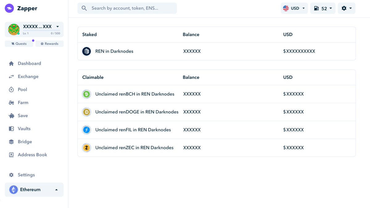The height and width of the screenshot is (208, 370).
Task: Click the XXXXX...XXX account address
Action: tap(37, 27)
